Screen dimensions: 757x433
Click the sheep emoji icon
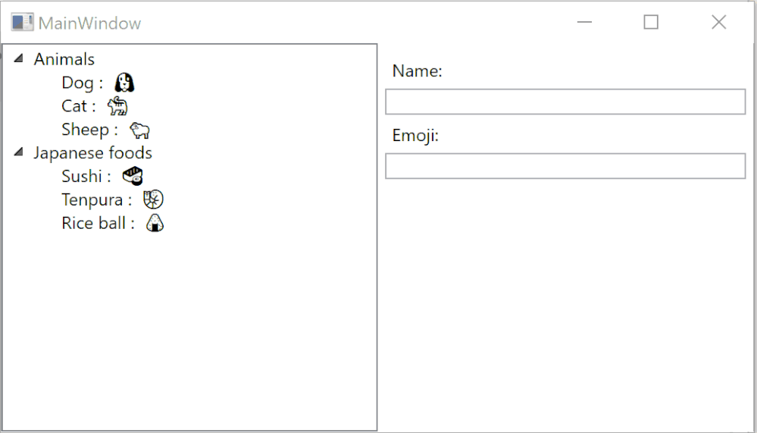(x=139, y=130)
